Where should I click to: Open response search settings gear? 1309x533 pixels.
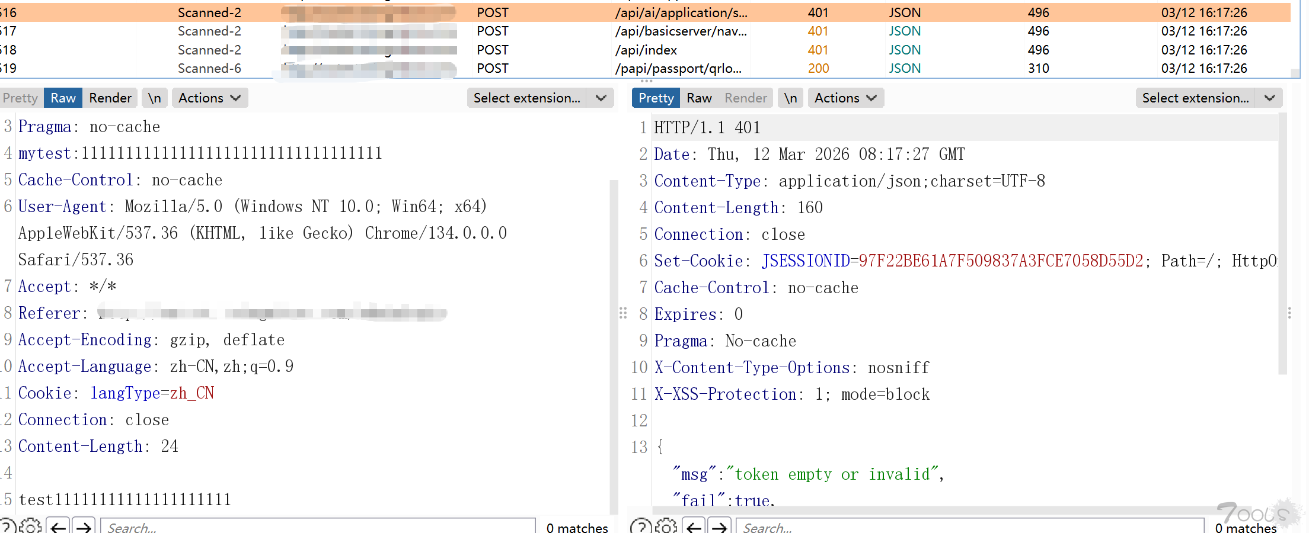666,526
